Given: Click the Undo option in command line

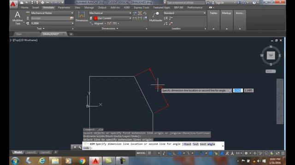Looking at the screenshot, I should tap(86, 148).
